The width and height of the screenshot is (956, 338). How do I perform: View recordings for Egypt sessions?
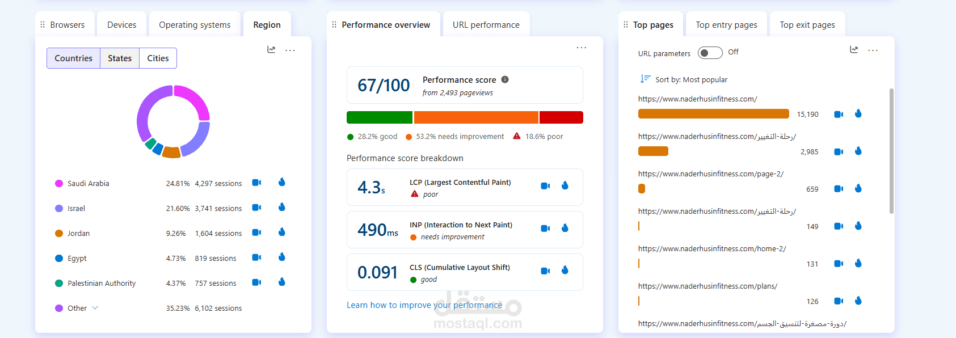pos(256,257)
